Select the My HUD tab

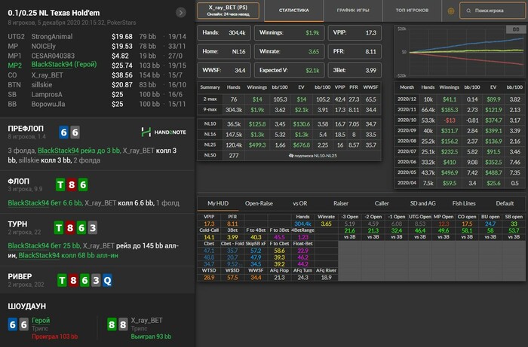coord(218,203)
